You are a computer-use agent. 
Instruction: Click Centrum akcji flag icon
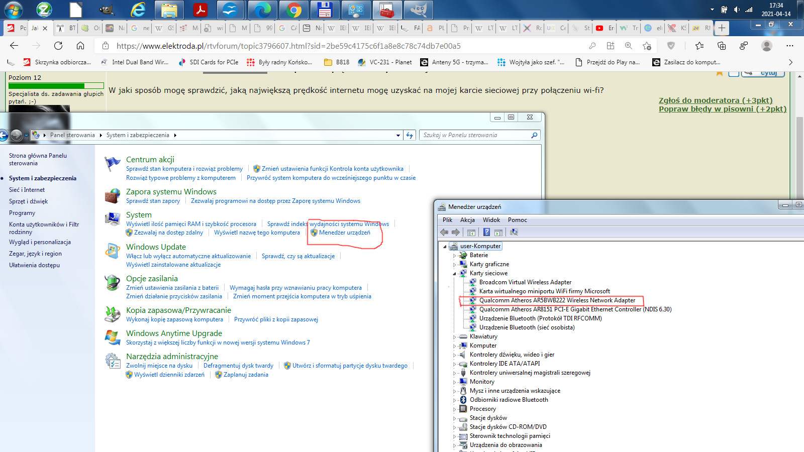pos(113,164)
